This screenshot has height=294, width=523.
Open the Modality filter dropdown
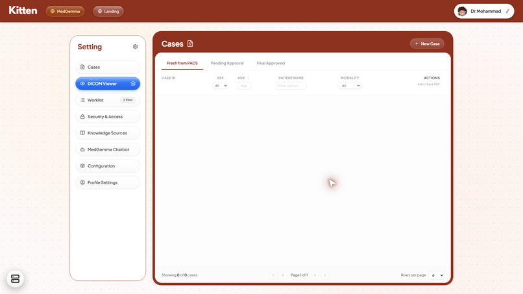(350, 86)
